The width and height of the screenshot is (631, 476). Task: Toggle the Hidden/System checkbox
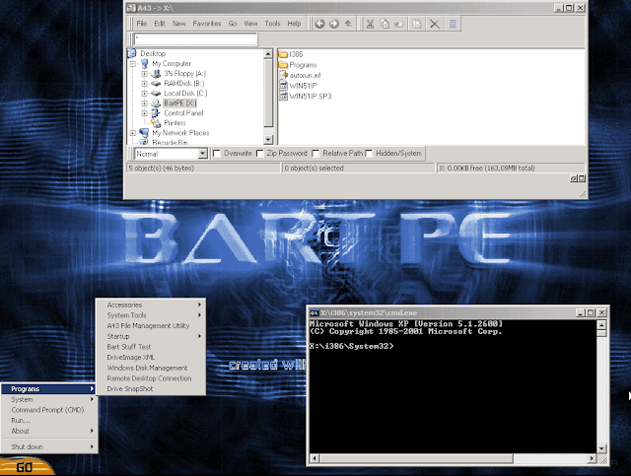coord(369,154)
